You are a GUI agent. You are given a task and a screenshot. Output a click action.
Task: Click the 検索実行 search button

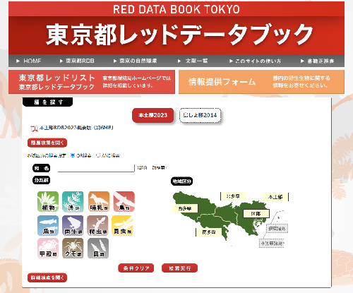[x=179, y=268]
